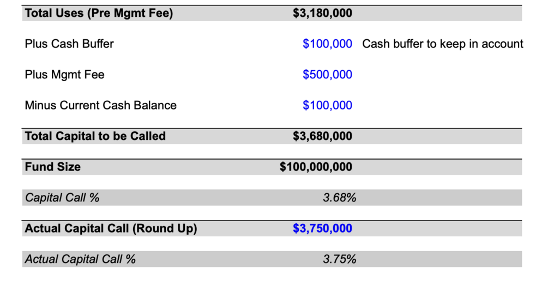Screen dimensions: 548x306
Task: Select the Current Cash Balance $100,000 input
Action: (x=327, y=105)
